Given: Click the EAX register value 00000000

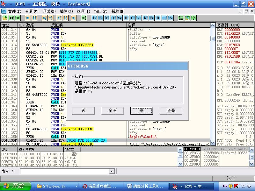Looking at the screenshot, I should click(x=232, y=30).
